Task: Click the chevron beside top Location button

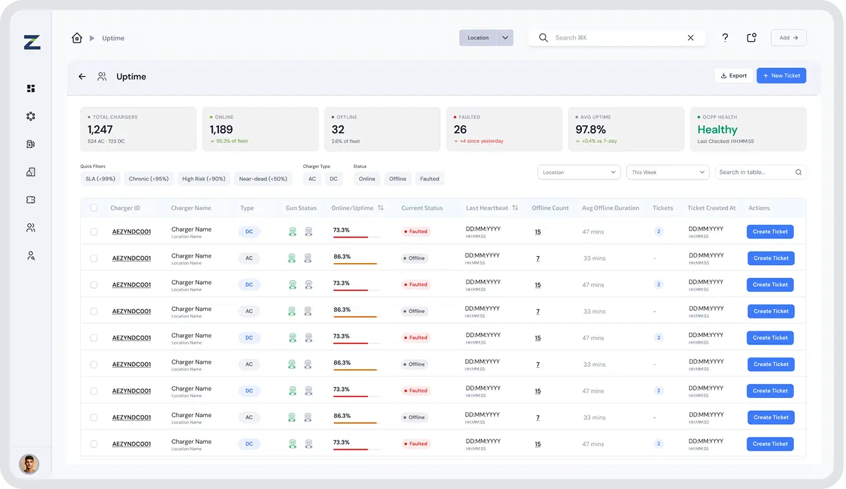Action: click(x=505, y=38)
